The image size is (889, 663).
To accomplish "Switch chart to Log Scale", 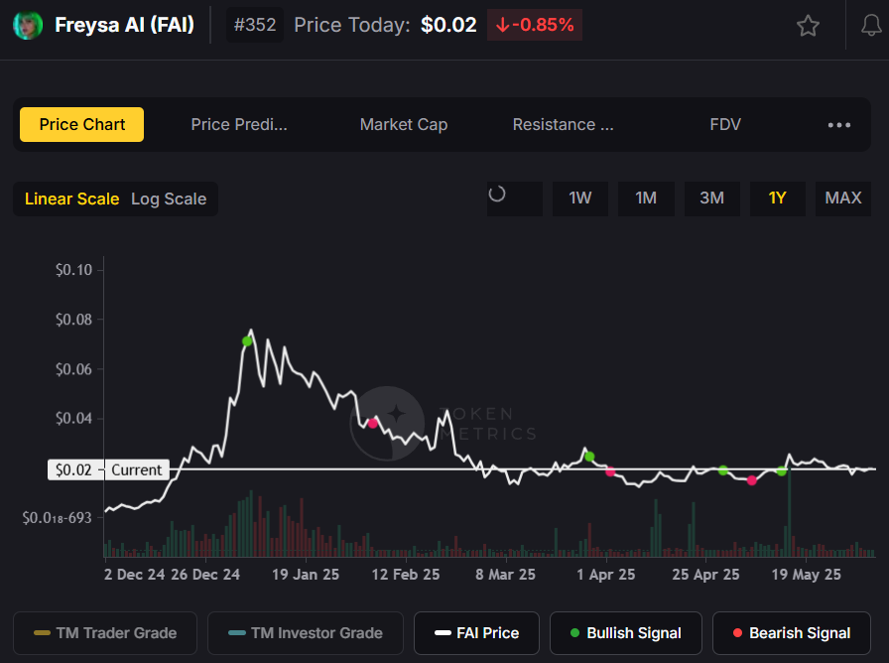I will point(169,199).
